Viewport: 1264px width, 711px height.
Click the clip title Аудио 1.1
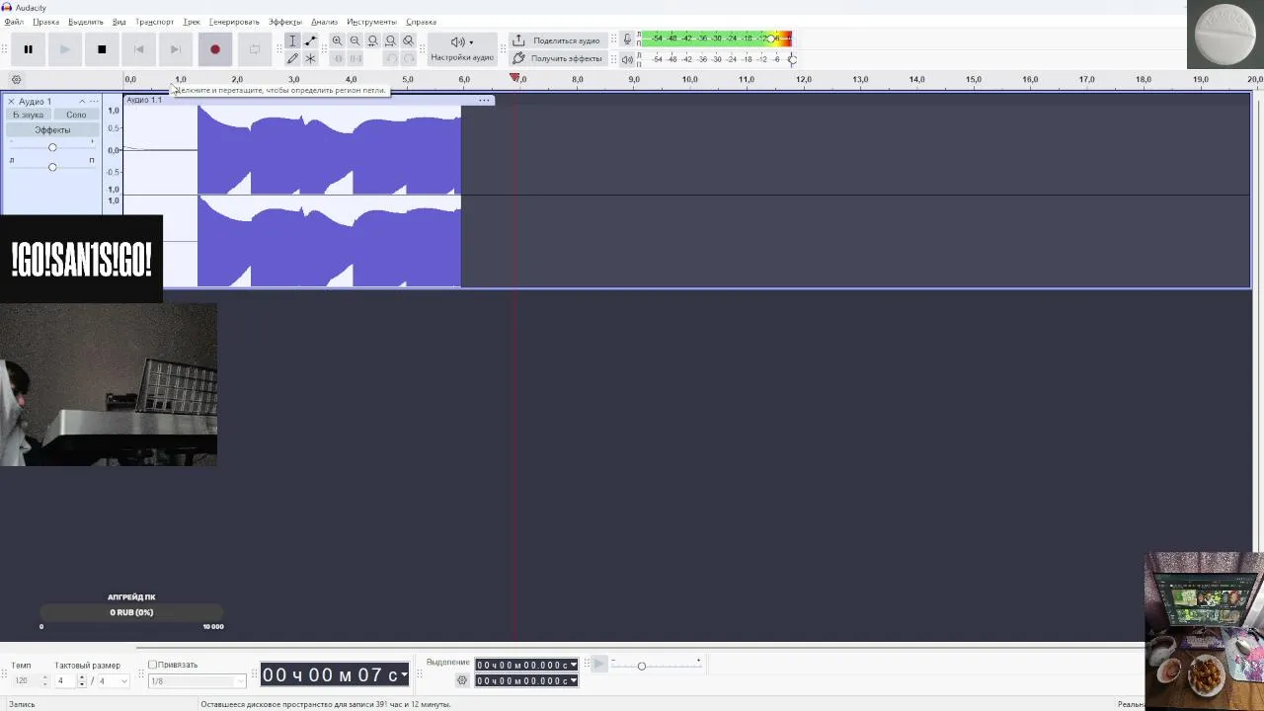[x=144, y=100]
